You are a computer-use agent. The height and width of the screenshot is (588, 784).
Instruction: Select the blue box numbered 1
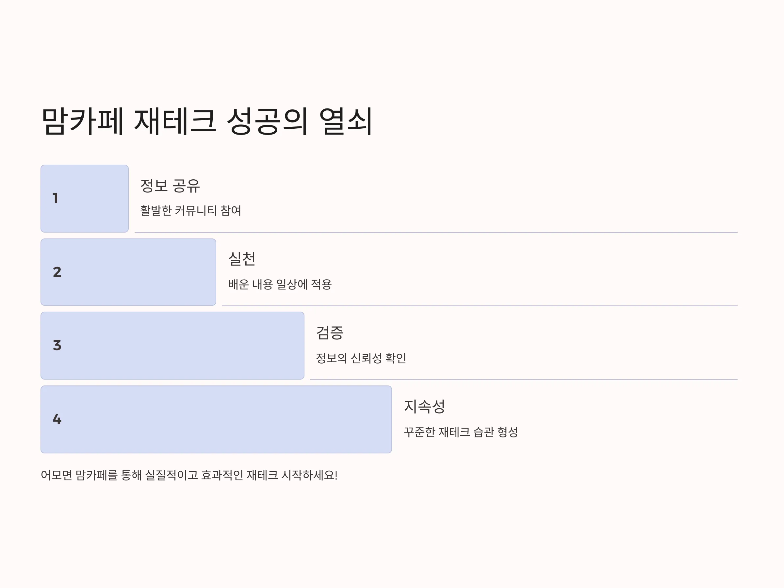coord(84,199)
